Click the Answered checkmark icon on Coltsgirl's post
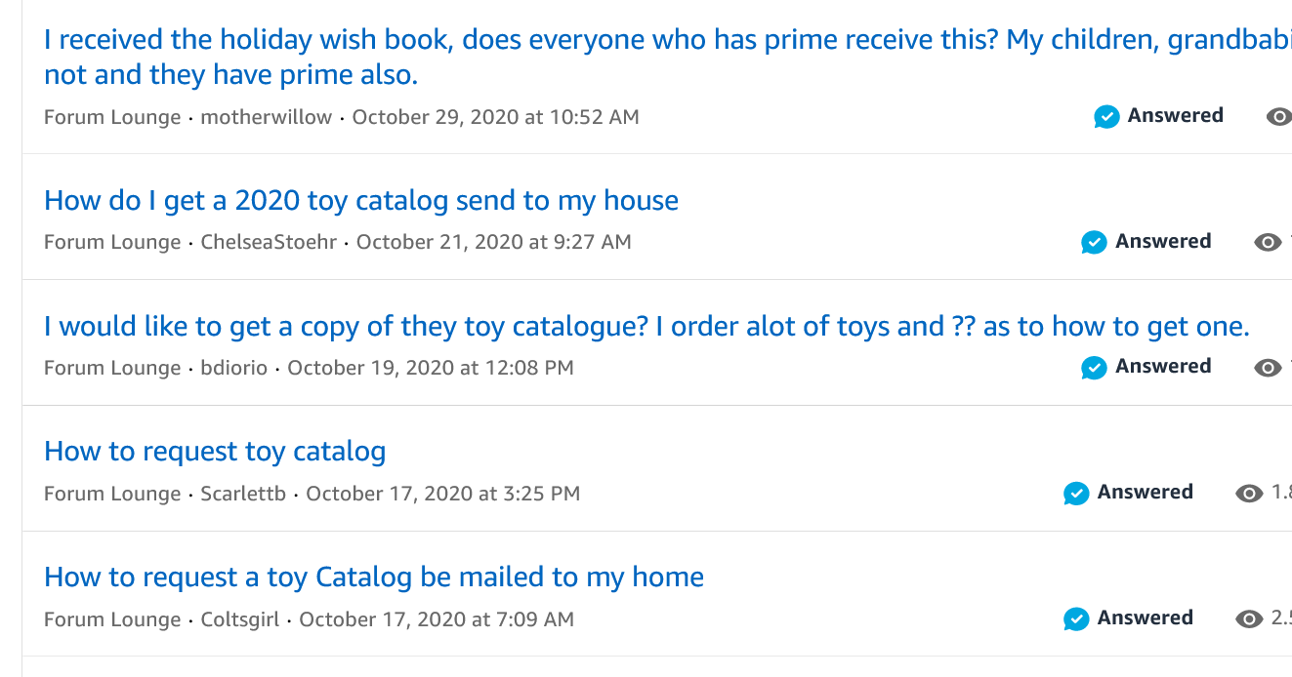1292x677 pixels. (x=1076, y=618)
